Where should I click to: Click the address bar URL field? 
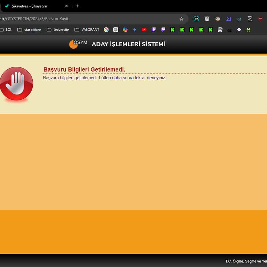click(x=87, y=19)
